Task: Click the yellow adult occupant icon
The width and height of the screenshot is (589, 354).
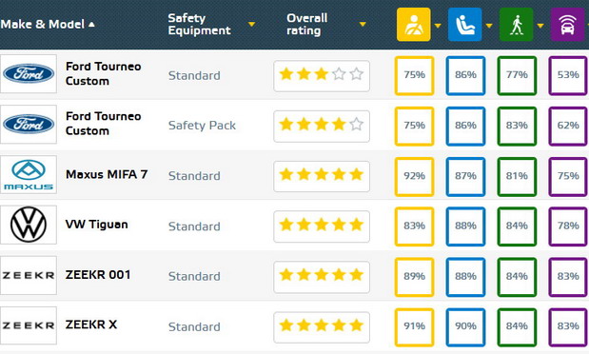Action: tap(414, 25)
